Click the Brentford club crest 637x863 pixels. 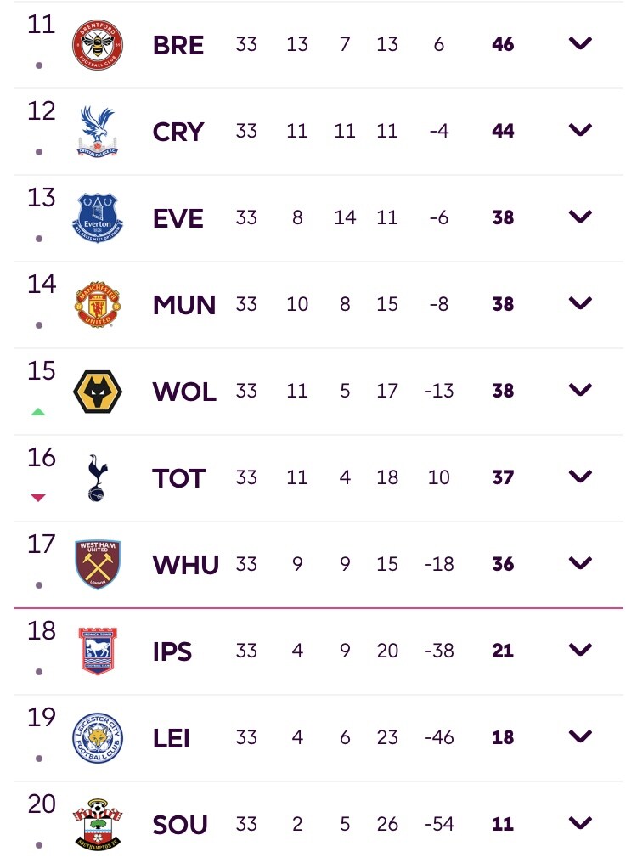(x=98, y=44)
